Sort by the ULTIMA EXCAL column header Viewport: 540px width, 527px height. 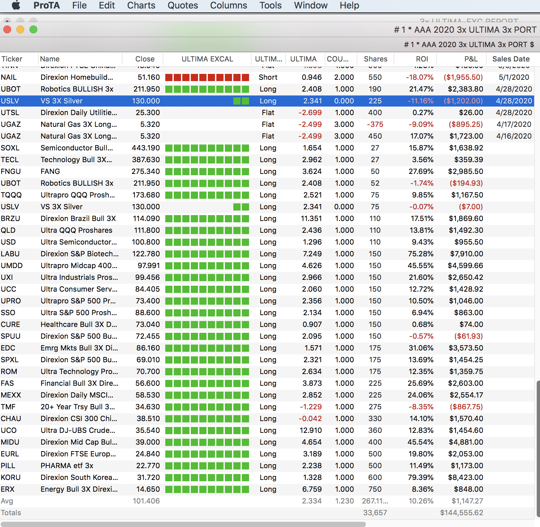pos(207,59)
